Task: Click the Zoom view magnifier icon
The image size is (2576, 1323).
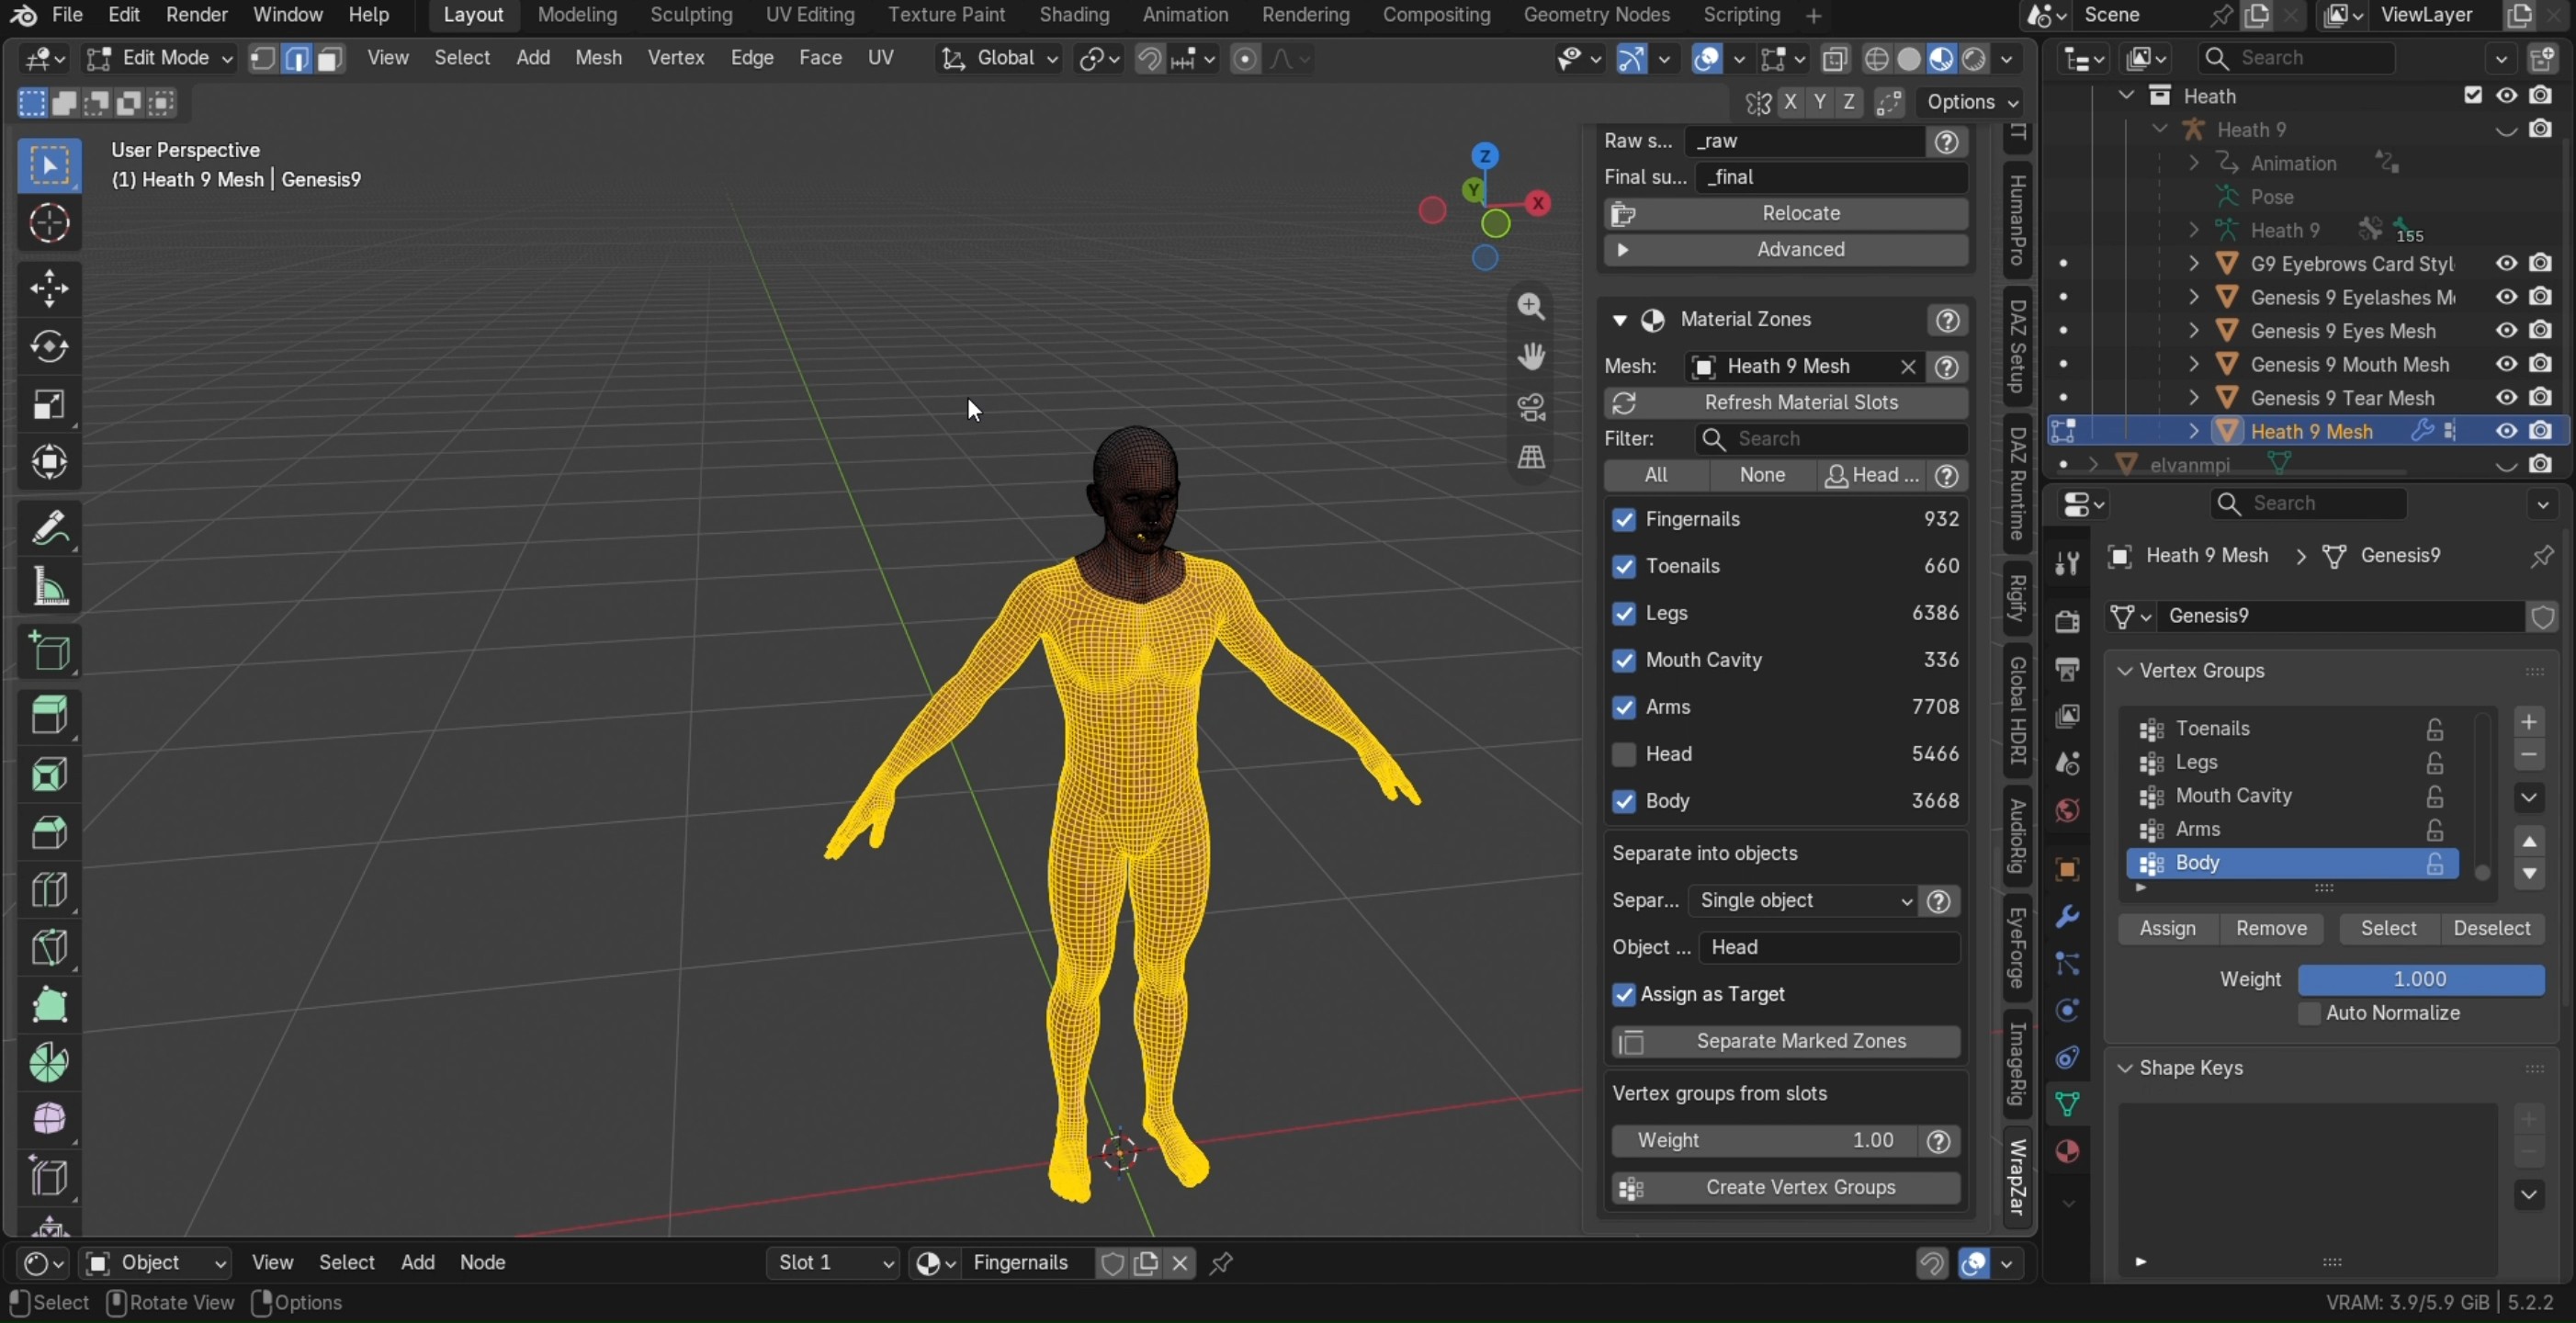Action: (1531, 307)
